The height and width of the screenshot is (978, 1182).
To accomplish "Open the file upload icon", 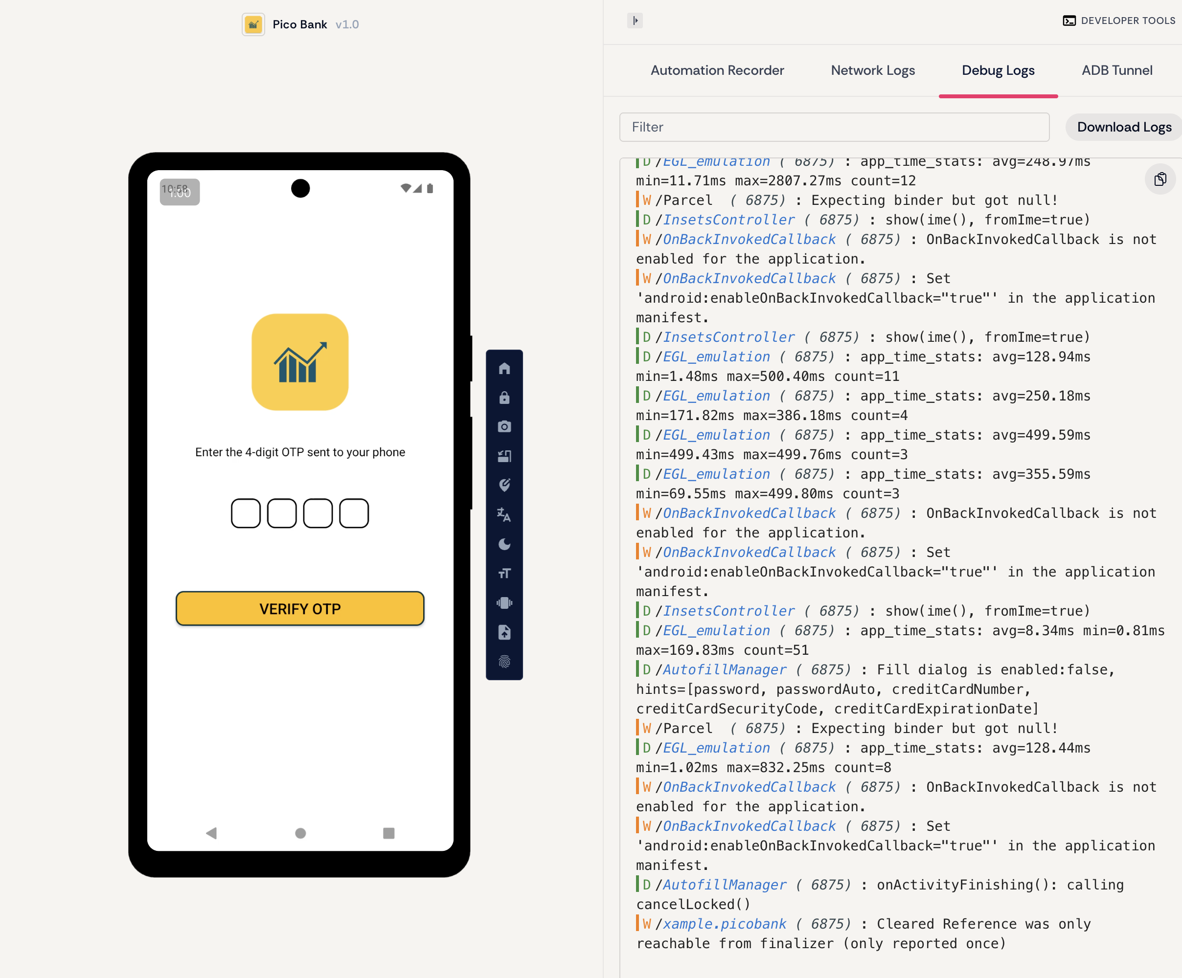I will coord(504,632).
